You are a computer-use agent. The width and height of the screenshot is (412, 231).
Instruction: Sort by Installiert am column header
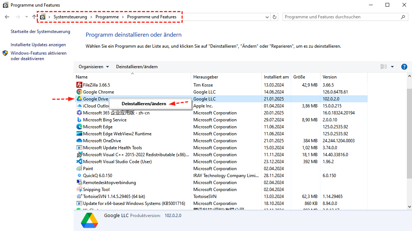click(276, 77)
